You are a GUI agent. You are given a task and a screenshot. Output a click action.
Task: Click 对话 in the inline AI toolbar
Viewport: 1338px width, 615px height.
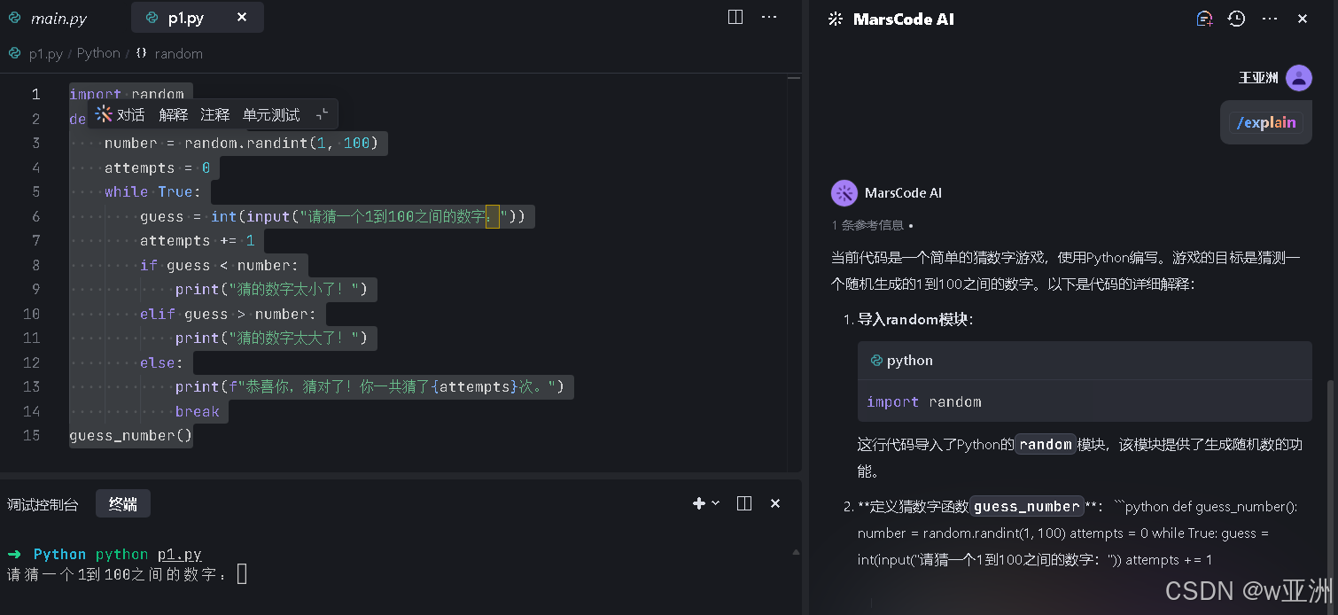(x=131, y=114)
